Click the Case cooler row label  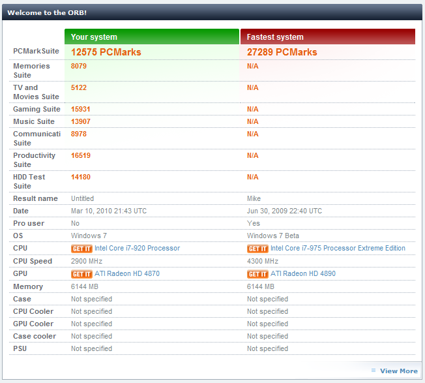(35, 336)
